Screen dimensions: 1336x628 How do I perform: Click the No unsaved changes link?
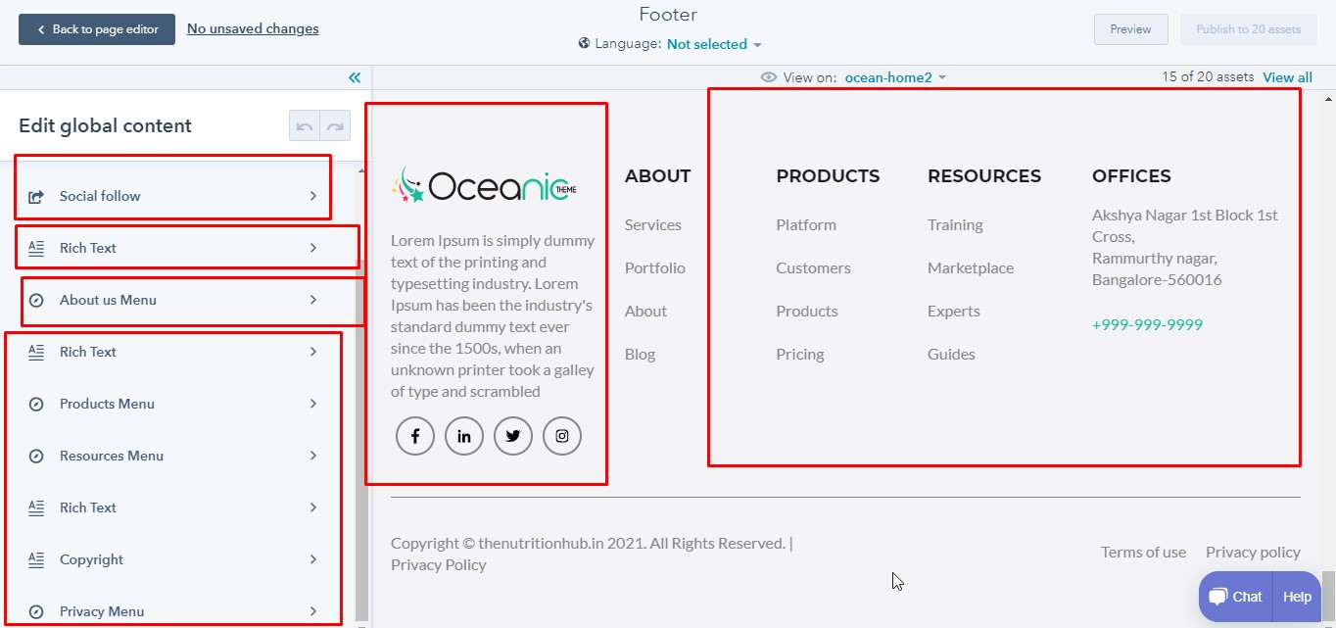(x=253, y=28)
